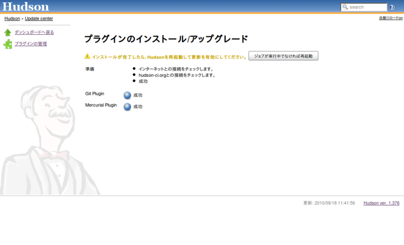Click the プラグインのインストール/アップグレード heading

166,39
